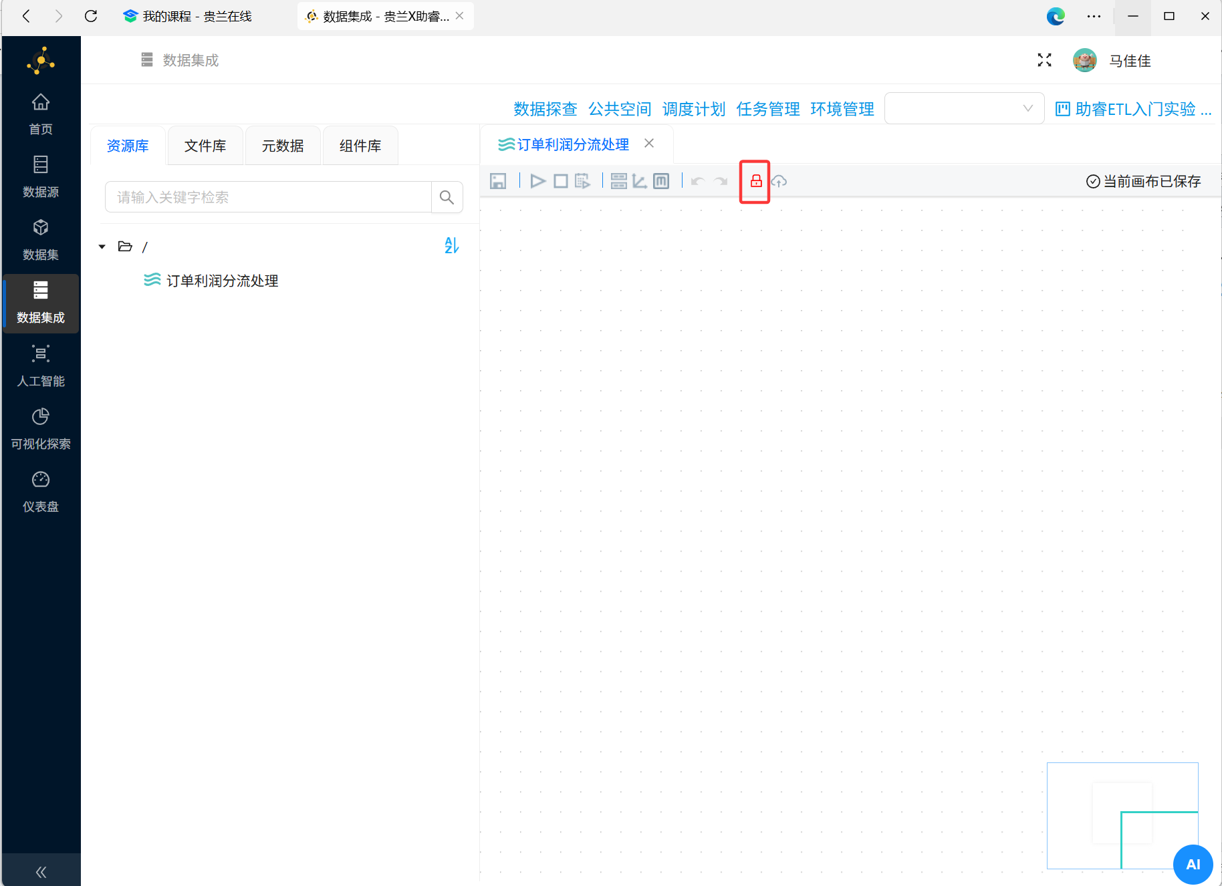Image resolution: width=1222 pixels, height=886 pixels.
Task: Open the 环境管理 link
Action: [x=842, y=109]
